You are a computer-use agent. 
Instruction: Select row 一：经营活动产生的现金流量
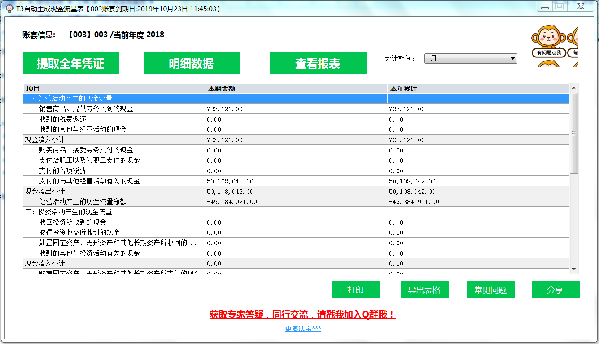tap(296, 98)
